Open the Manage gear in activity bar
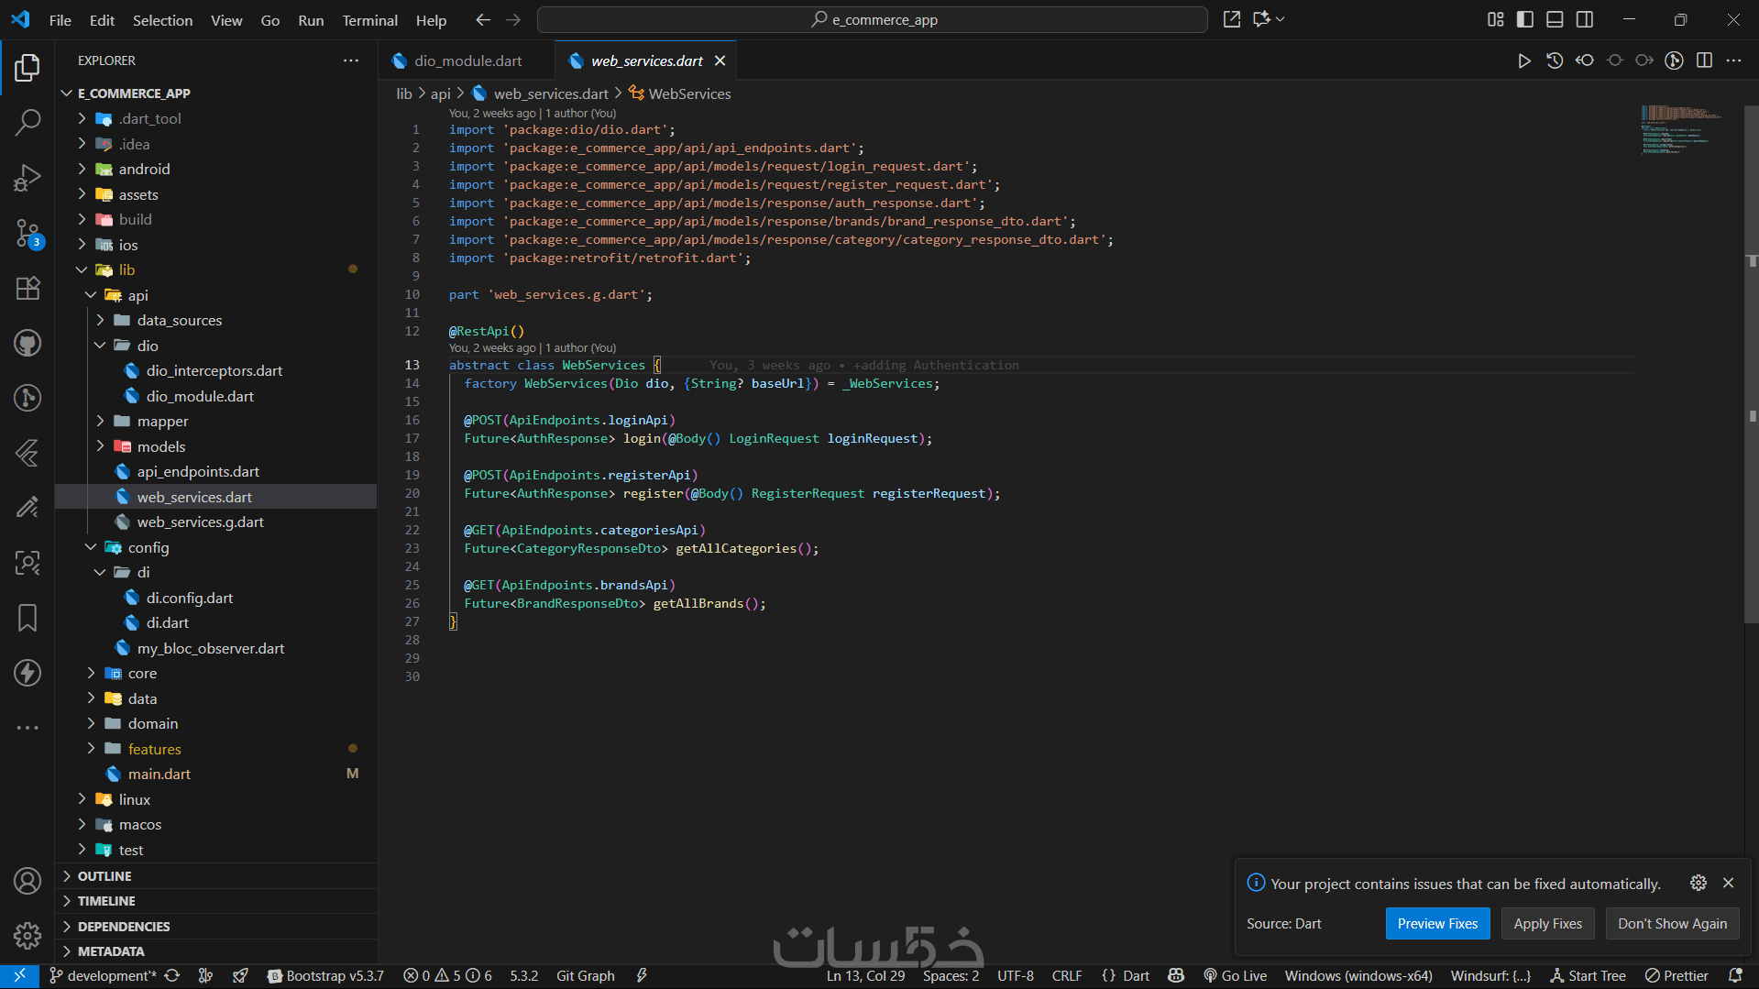 27,936
